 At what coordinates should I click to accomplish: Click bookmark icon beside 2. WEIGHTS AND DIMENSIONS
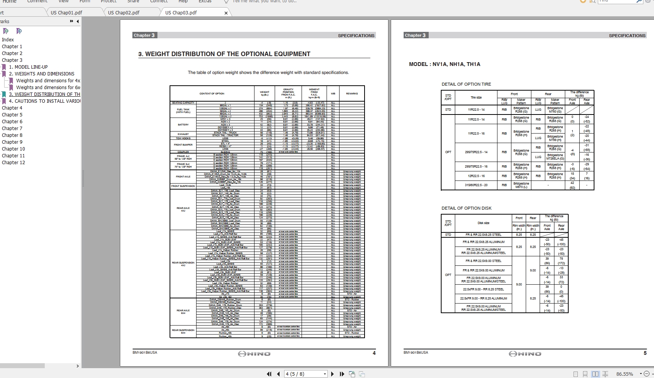tap(4, 74)
